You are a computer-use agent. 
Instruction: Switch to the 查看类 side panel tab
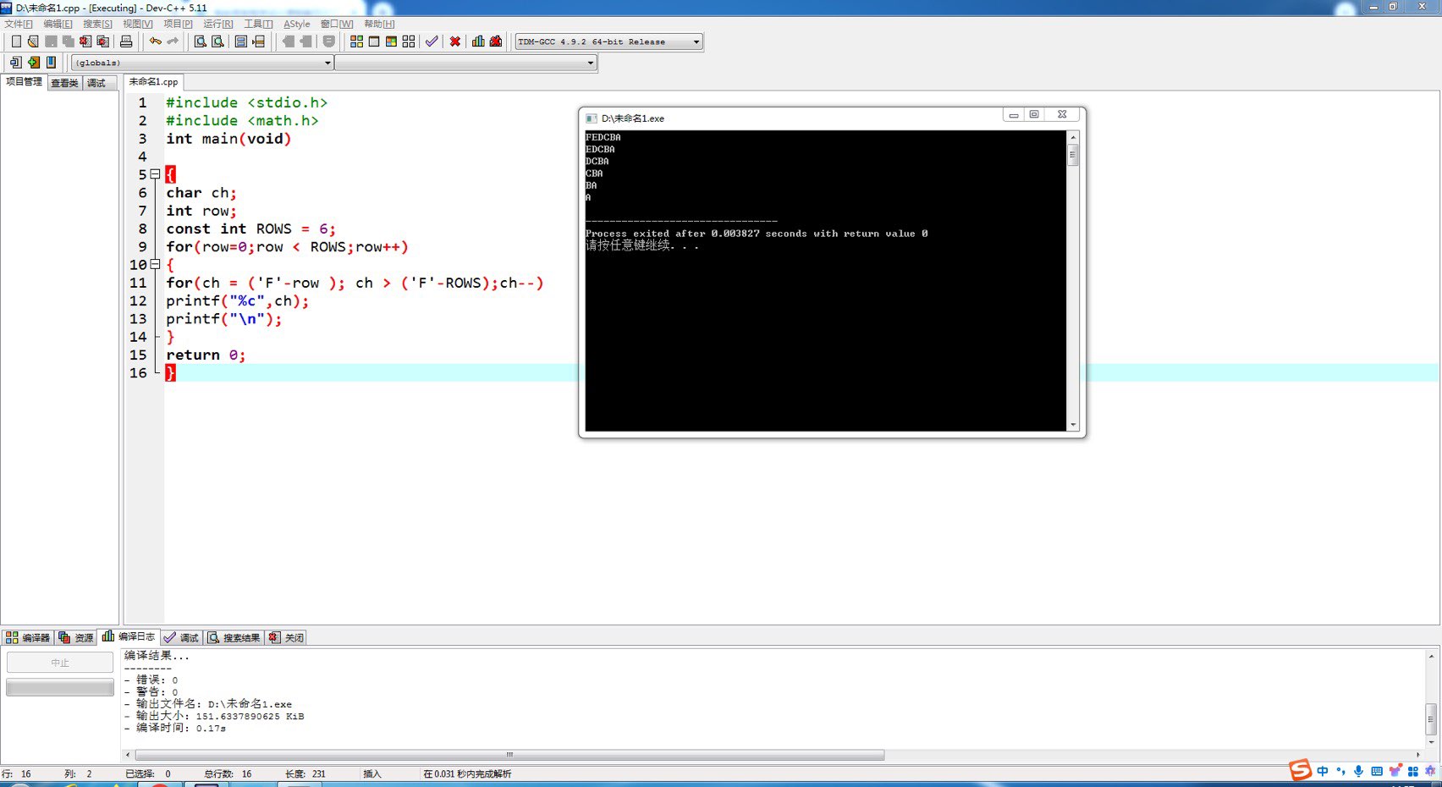[64, 83]
